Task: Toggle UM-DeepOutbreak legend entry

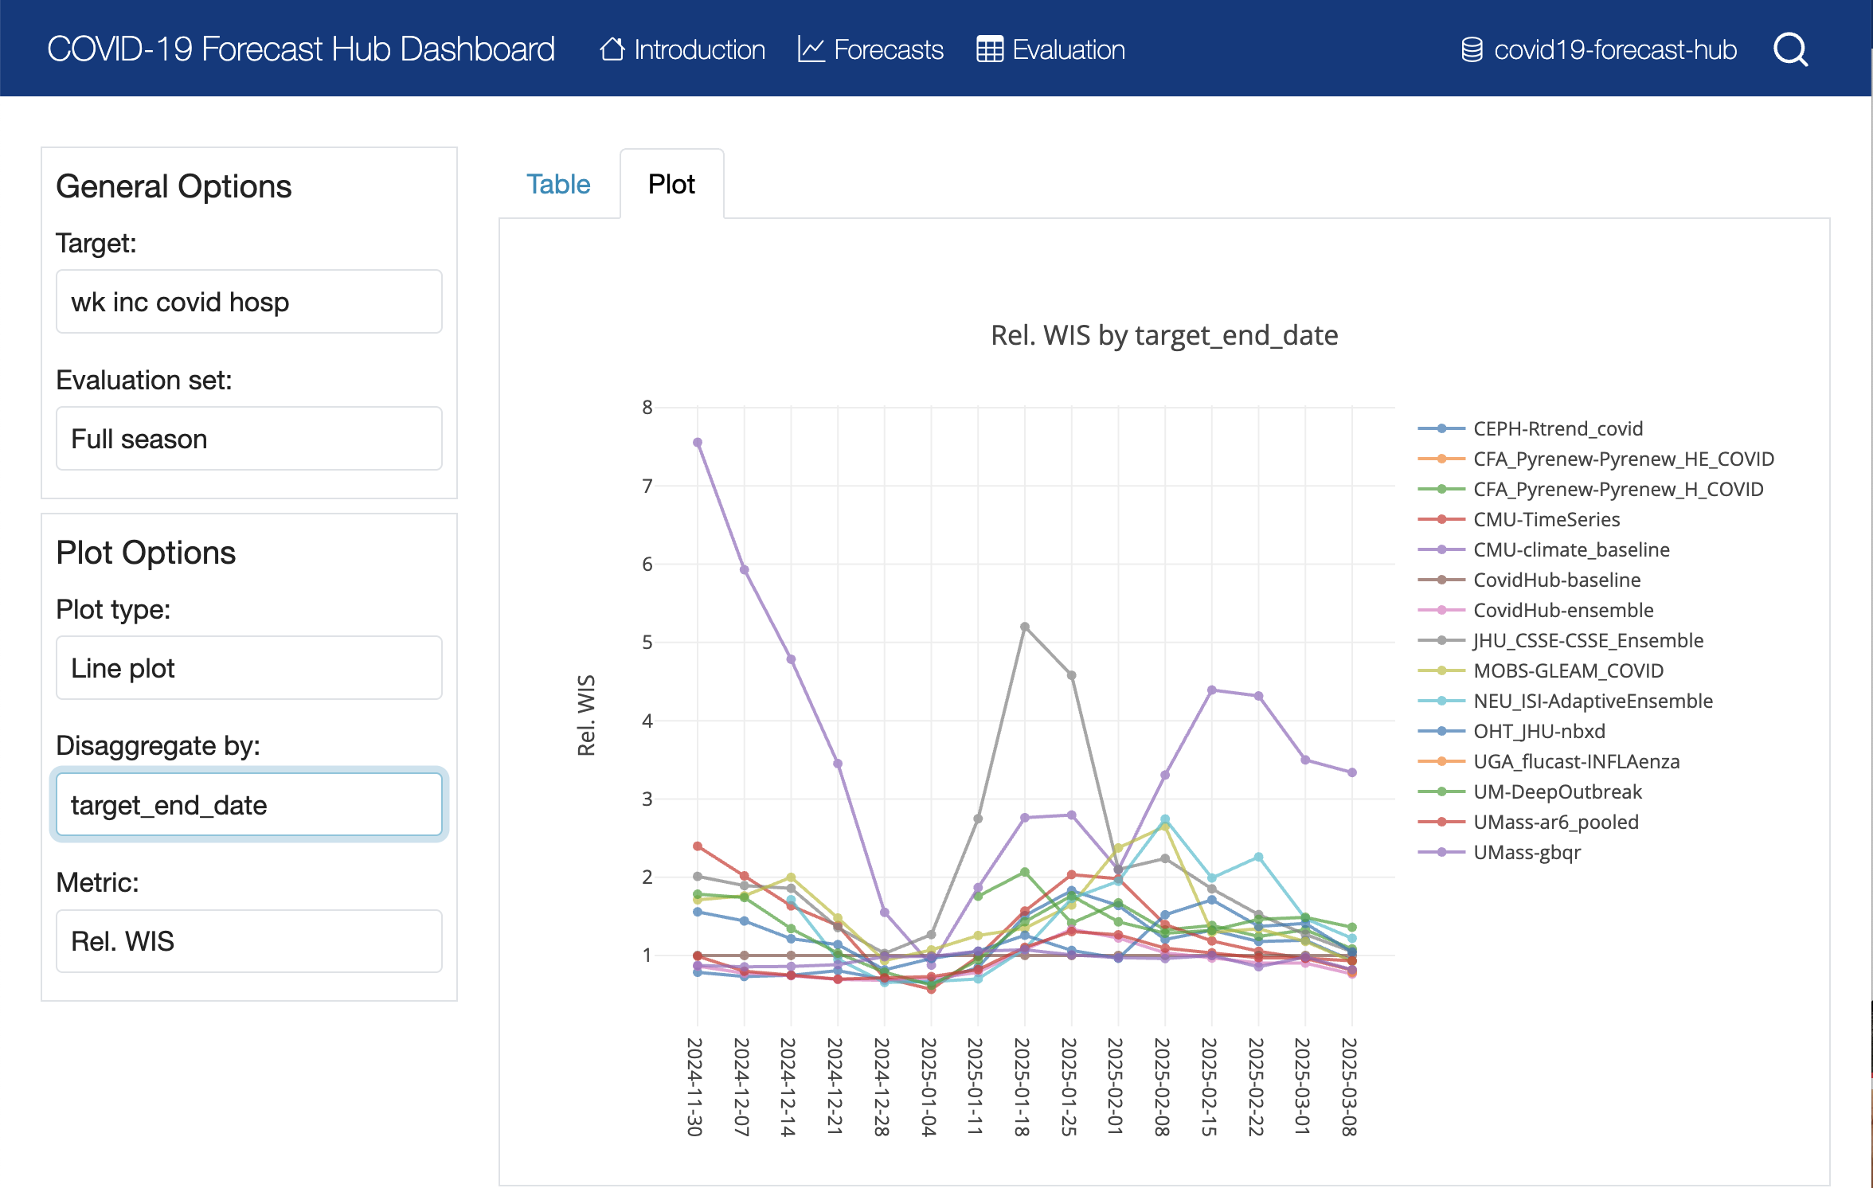Action: pyautogui.click(x=1530, y=791)
